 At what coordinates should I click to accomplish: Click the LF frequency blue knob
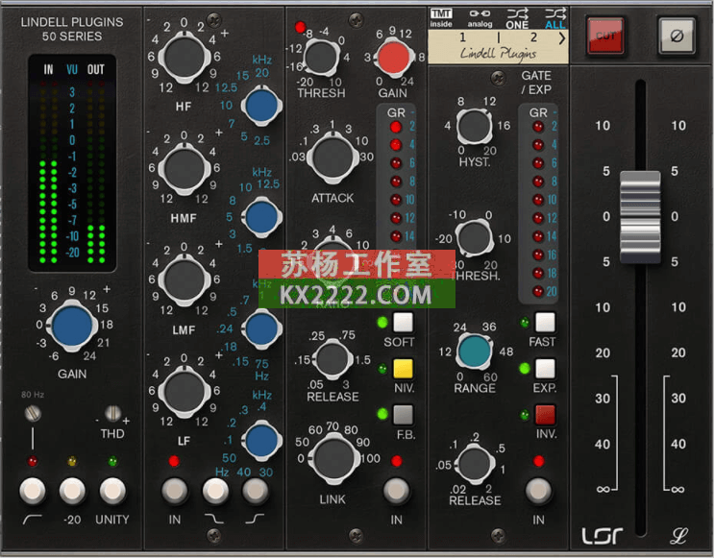point(261,441)
